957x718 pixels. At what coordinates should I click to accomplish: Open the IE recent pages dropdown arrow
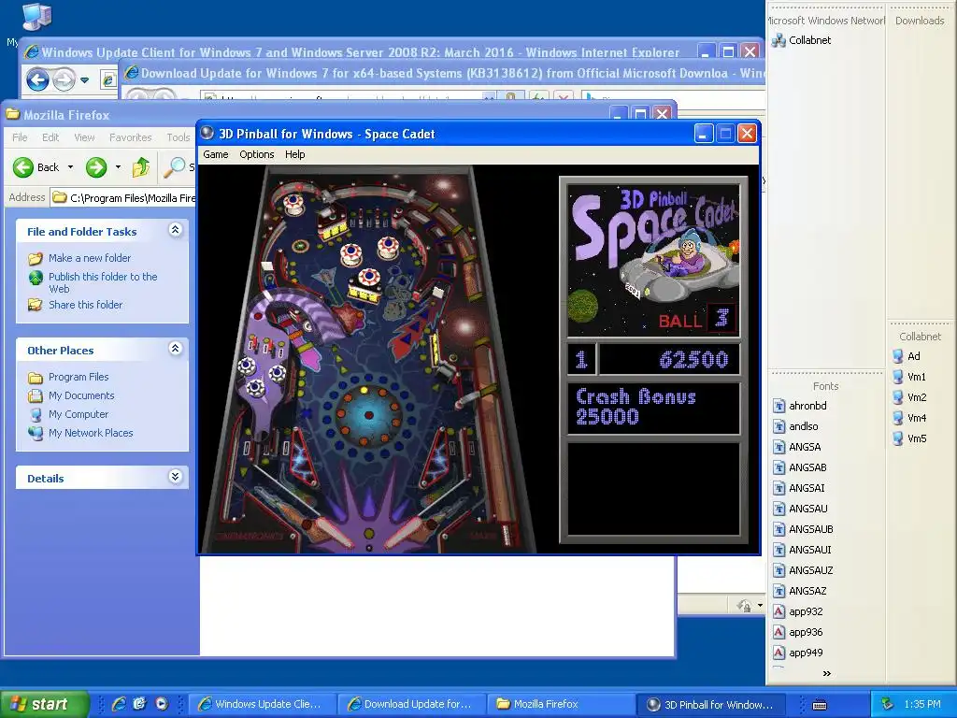click(84, 80)
